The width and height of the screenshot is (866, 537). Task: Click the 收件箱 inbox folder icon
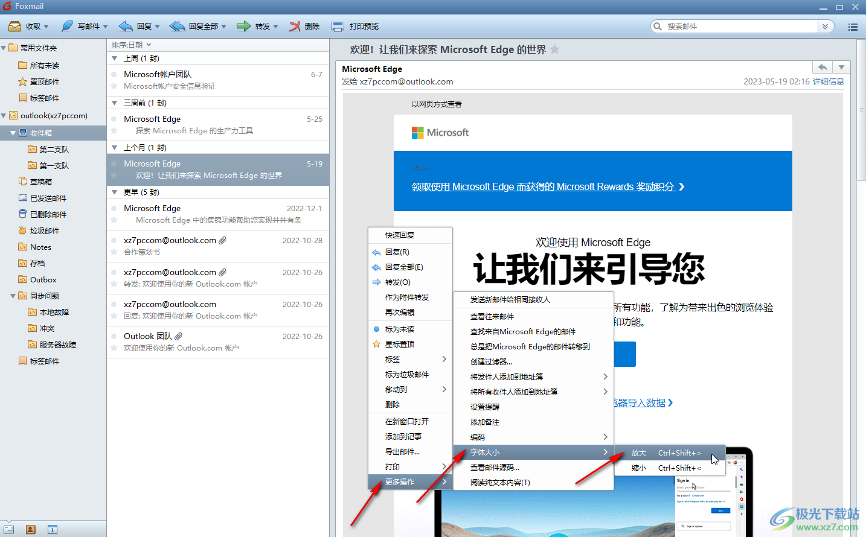tap(23, 133)
